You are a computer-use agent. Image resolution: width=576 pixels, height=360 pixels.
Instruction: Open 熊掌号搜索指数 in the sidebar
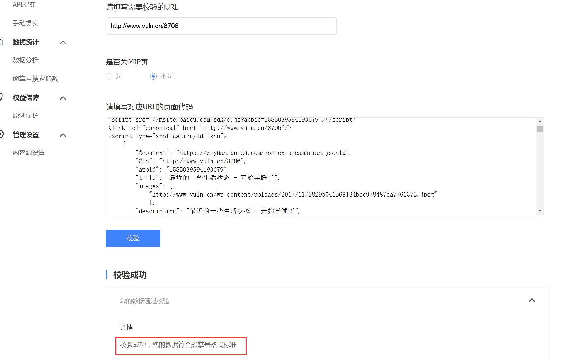[x=35, y=79]
